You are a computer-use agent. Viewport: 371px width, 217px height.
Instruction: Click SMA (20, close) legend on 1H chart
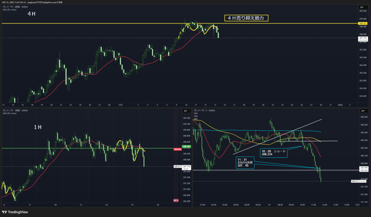[10, 113]
